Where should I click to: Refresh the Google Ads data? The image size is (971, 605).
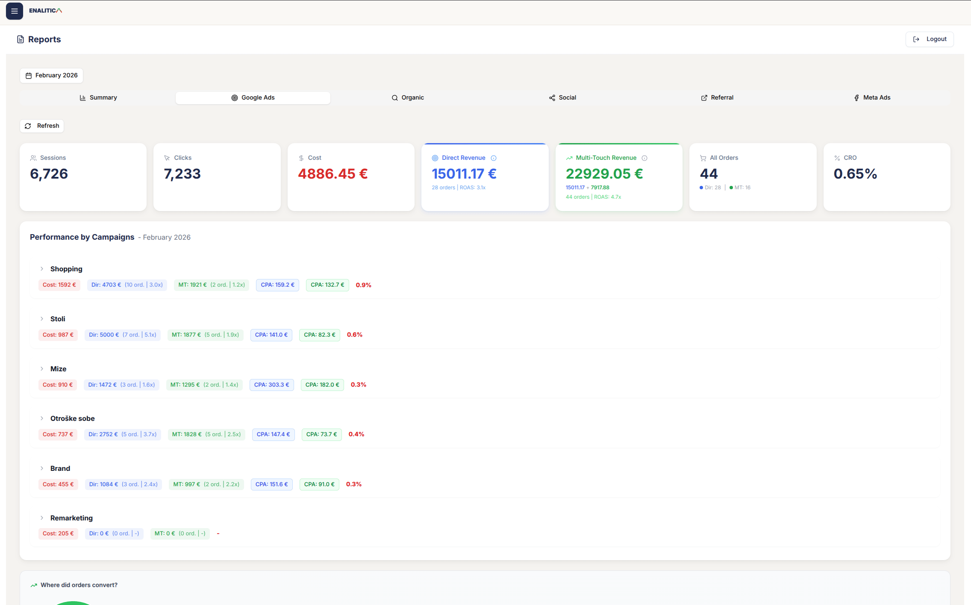click(x=41, y=126)
